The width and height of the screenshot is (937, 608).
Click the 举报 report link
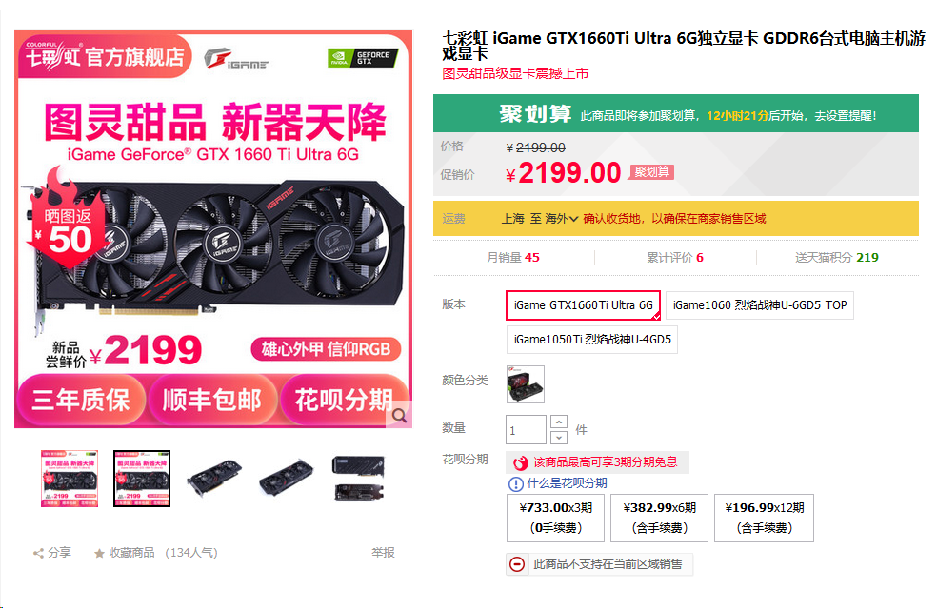383,553
